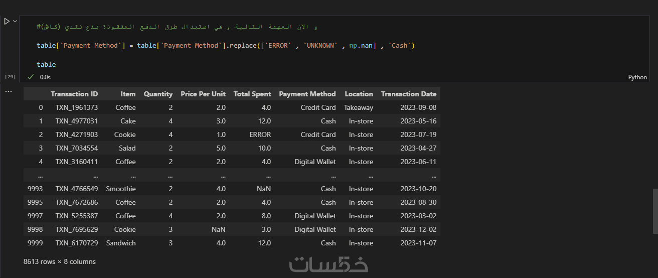The image size is (658, 278).
Task: Click NaN in row TXN_4766549
Action: 263,189
